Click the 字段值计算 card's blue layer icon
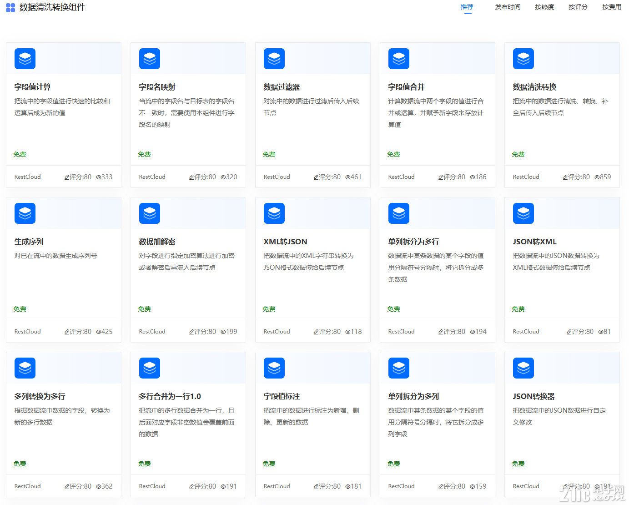 (25, 59)
